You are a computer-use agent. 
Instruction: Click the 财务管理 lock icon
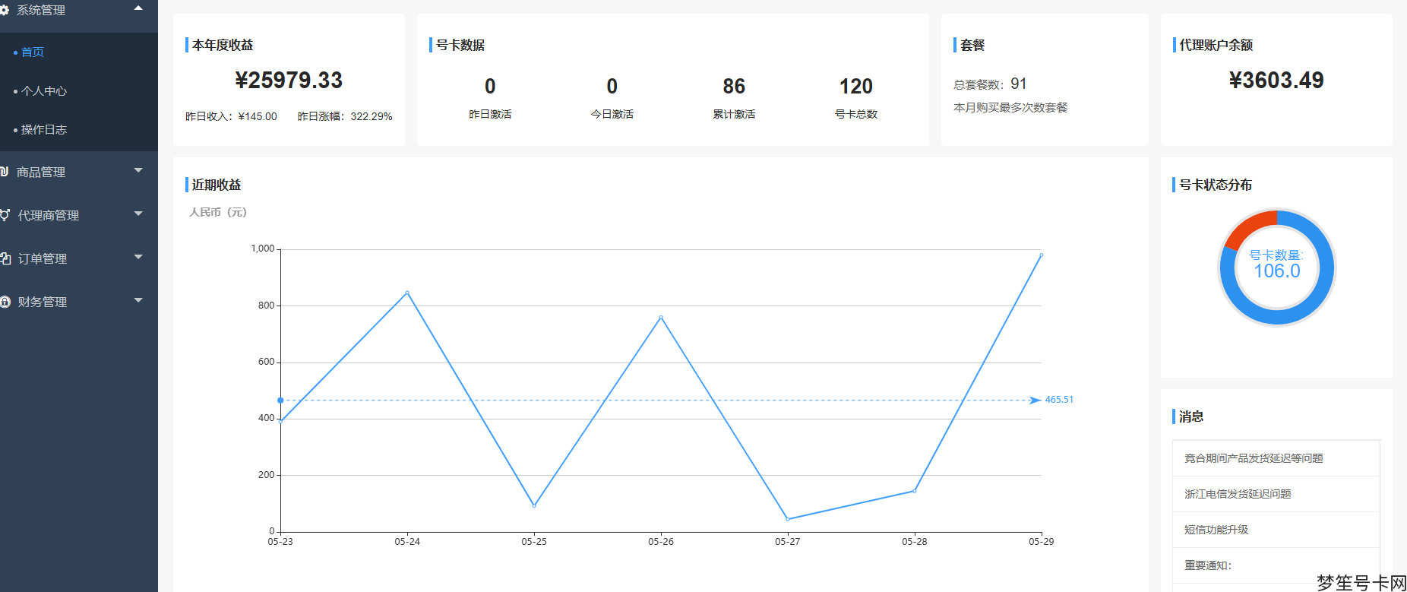[x=5, y=302]
